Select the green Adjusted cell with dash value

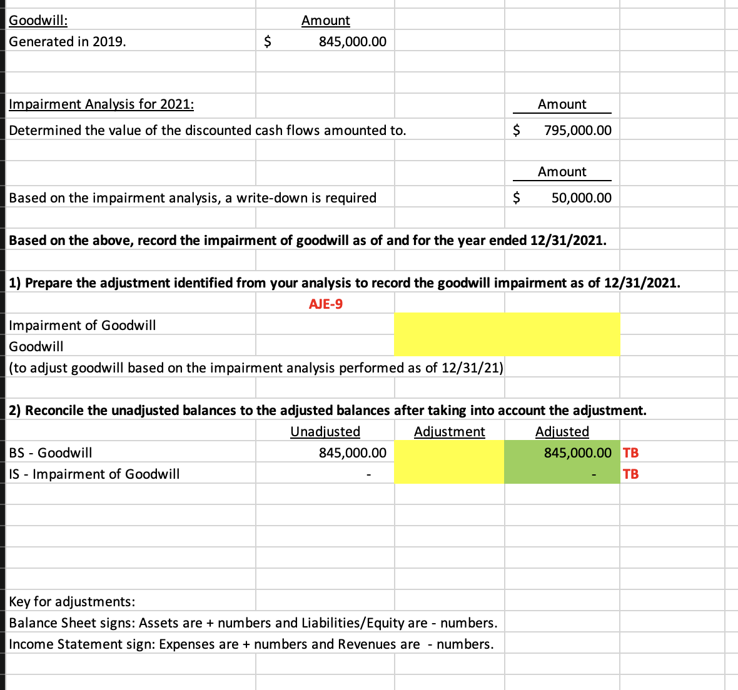click(x=561, y=473)
